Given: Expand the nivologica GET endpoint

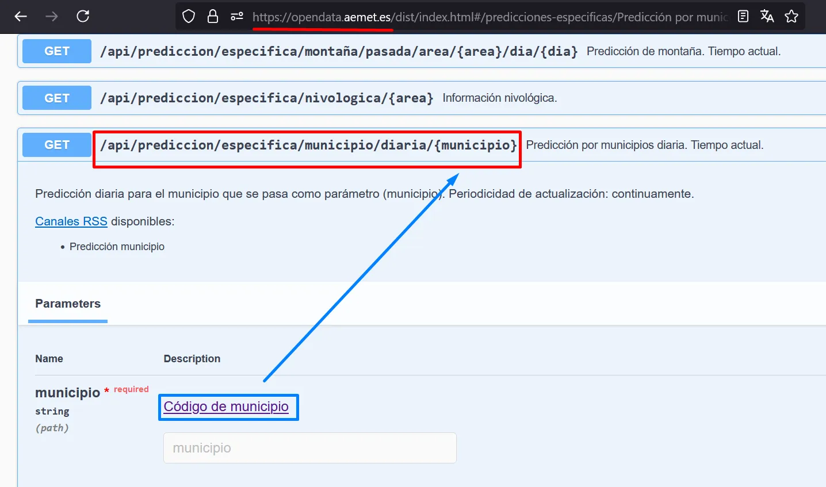Looking at the screenshot, I should coord(56,98).
